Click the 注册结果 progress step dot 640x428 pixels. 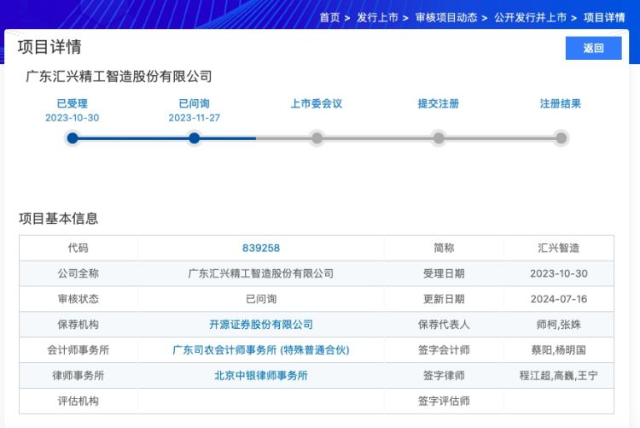[561, 138]
